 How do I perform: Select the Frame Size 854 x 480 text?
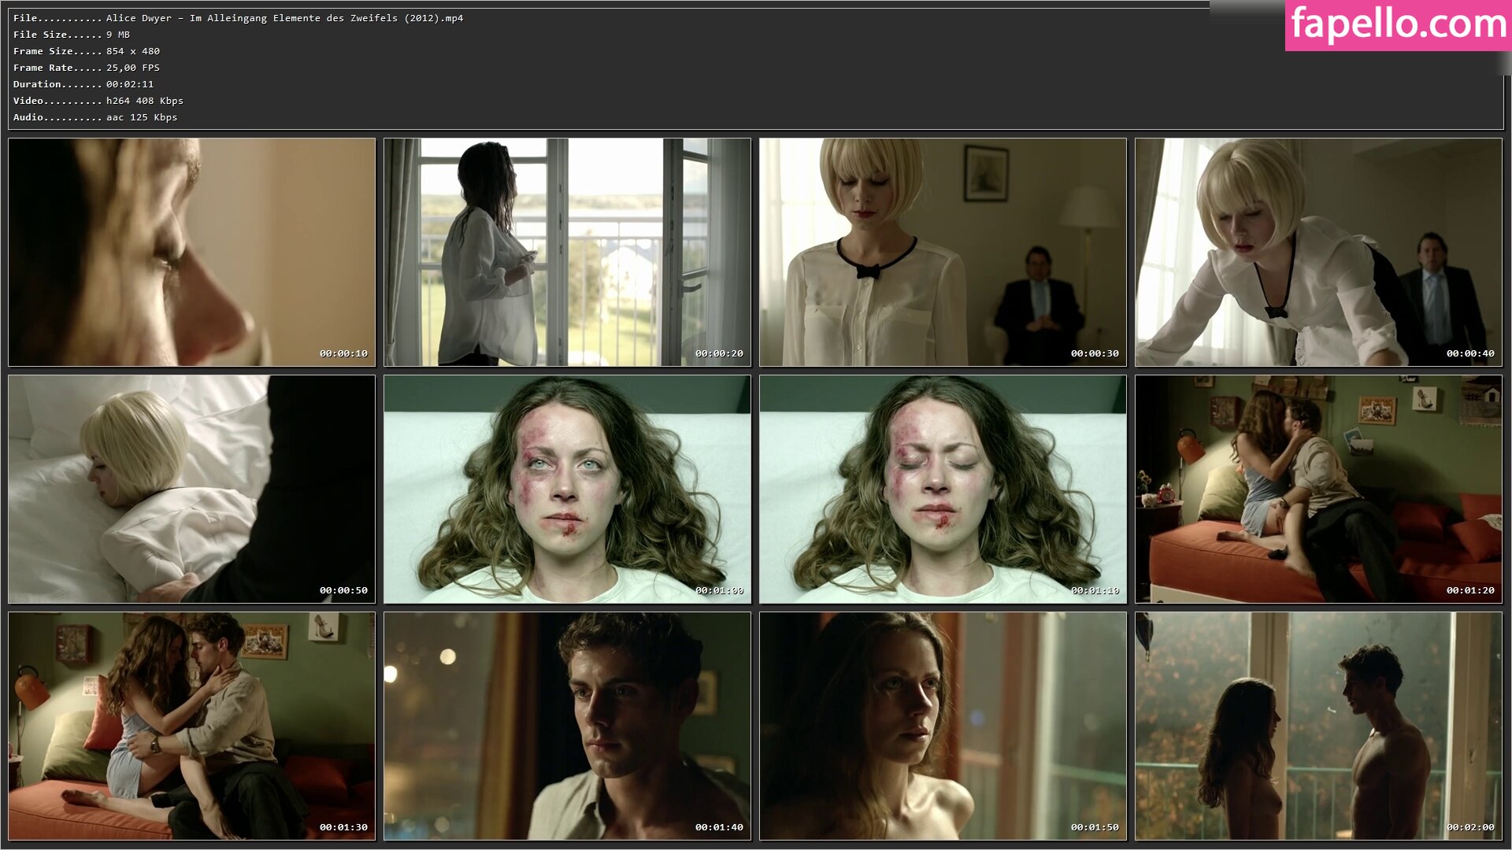pos(87,51)
